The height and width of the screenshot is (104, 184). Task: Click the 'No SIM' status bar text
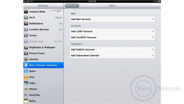pos(27,2)
